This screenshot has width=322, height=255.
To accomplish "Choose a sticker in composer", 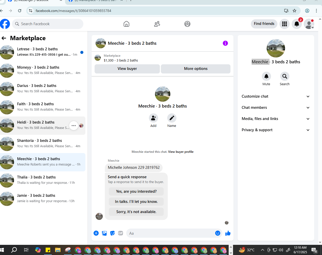I will [x=112, y=233].
